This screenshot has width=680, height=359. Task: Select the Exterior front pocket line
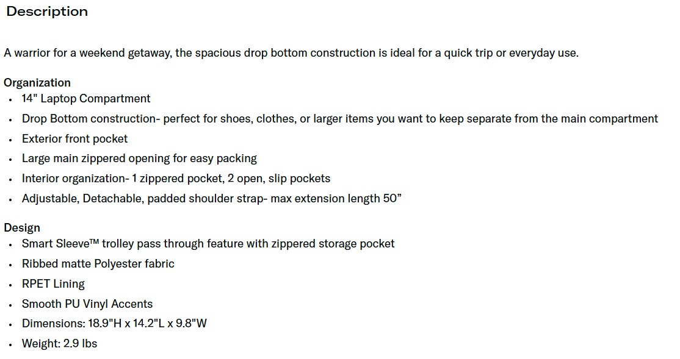click(x=74, y=139)
